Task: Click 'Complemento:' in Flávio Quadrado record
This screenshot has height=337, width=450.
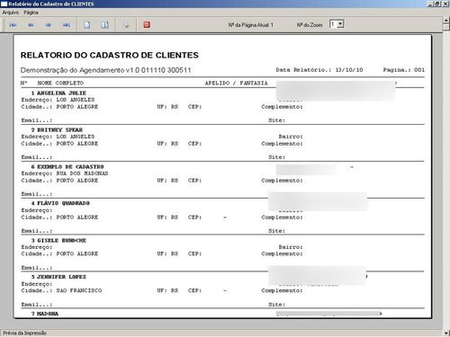Action: (282, 217)
